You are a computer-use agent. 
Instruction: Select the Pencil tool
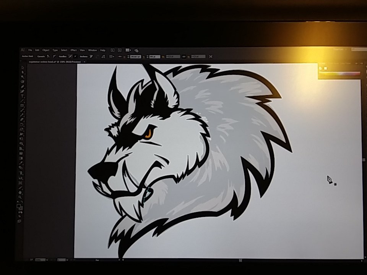coord(22,115)
